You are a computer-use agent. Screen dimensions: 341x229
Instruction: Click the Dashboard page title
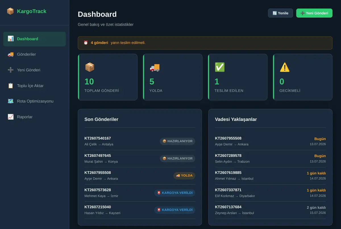97,14
